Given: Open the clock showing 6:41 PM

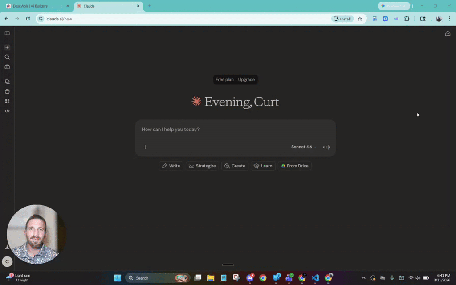Looking at the screenshot, I should pos(442,278).
